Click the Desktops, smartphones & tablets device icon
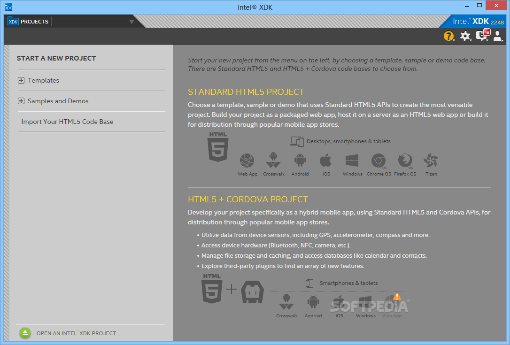This screenshot has width=510, height=345. coord(297,141)
